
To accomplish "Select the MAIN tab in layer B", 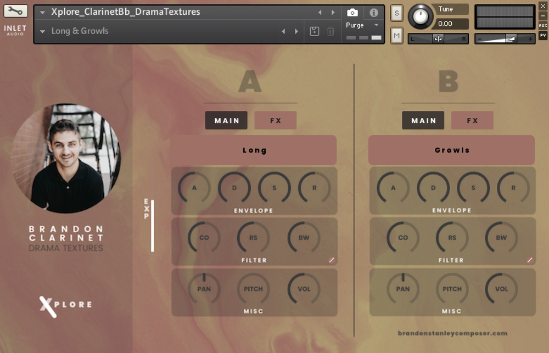I will [x=423, y=120].
